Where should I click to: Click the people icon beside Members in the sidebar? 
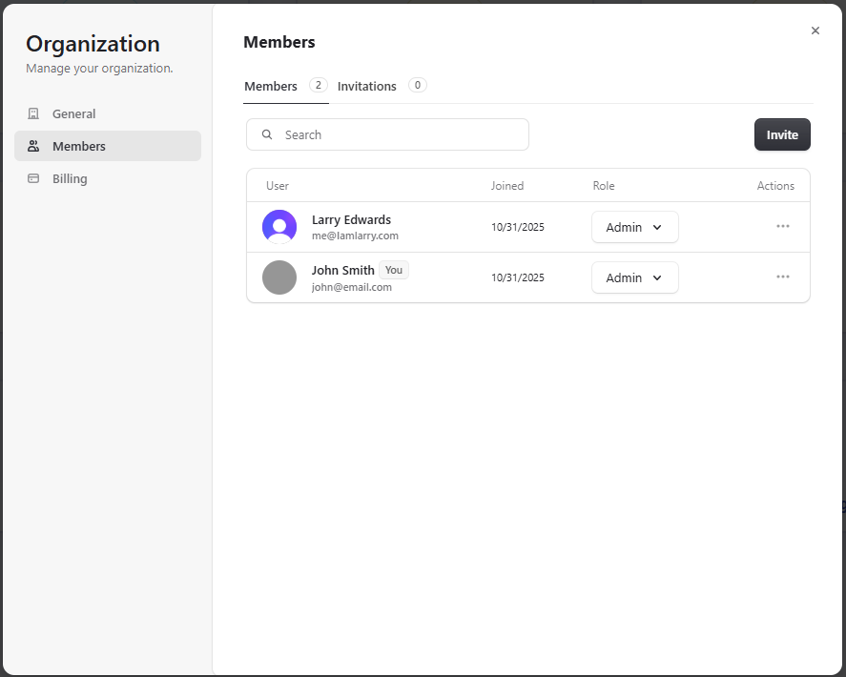[33, 146]
